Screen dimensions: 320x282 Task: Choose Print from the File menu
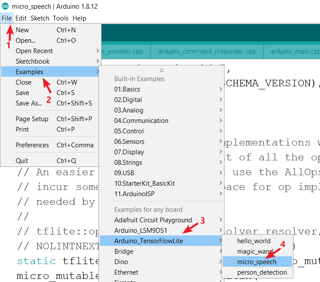[50, 129]
